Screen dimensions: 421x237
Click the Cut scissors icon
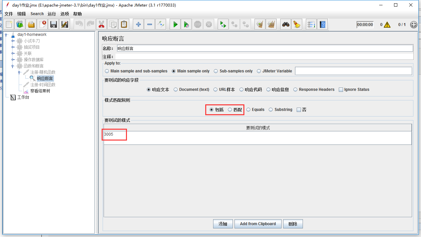point(101,24)
